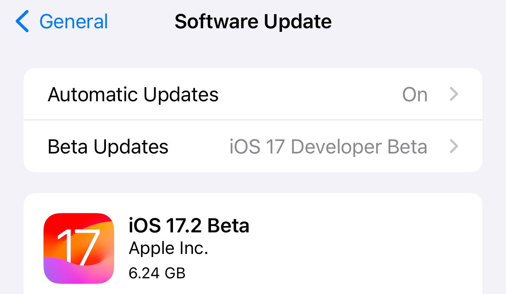Tap the arrow after iOS 17 Developer Beta

[x=454, y=146]
